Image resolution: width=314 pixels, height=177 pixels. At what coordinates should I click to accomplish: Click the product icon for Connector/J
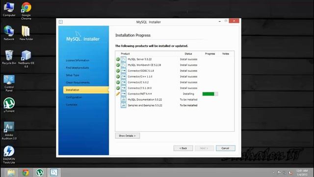(124, 88)
